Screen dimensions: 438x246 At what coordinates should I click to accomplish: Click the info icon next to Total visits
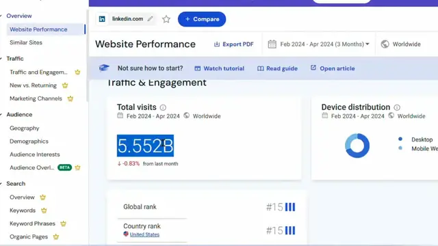coord(163,107)
